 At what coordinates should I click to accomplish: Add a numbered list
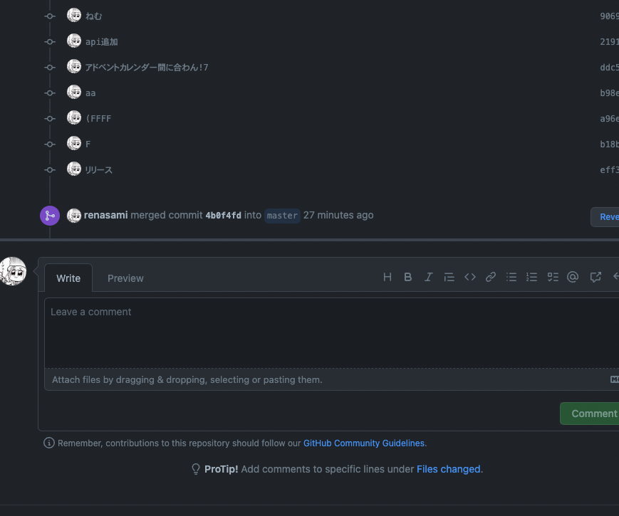point(531,277)
